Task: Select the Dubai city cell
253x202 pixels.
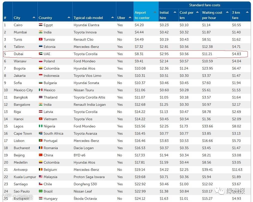Action: 18,54
